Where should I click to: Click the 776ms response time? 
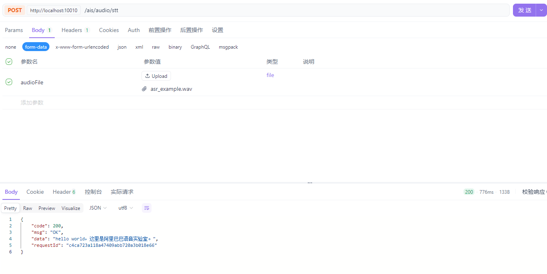click(x=486, y=192)
